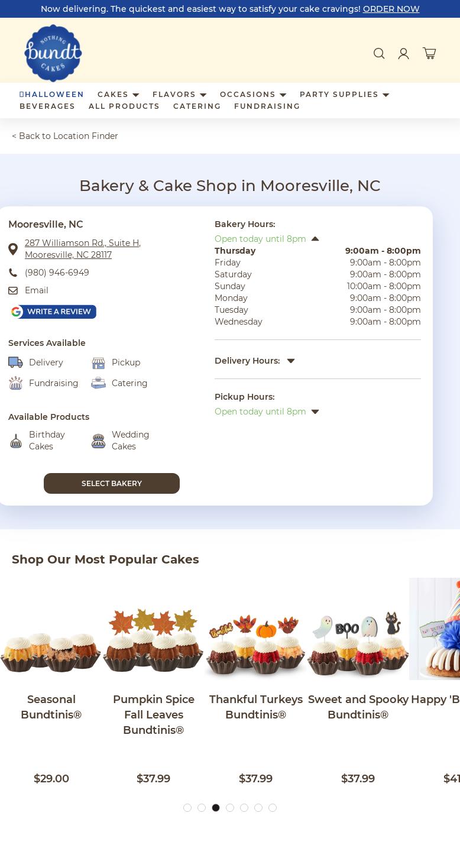Select the last carousel pagination dot
The width and height of the screenshot is (460, 845).
click(x=273, y=808)
